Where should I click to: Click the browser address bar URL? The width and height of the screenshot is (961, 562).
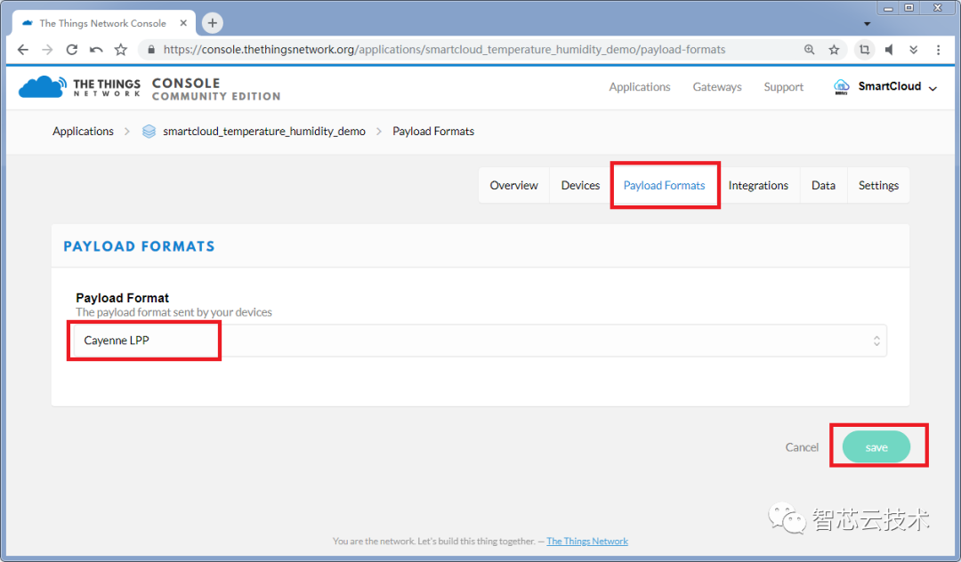pyautogui.click(x=444, y=50)
